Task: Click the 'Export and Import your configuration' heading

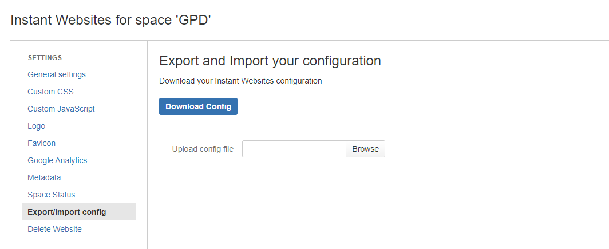Action: point(270,61)
